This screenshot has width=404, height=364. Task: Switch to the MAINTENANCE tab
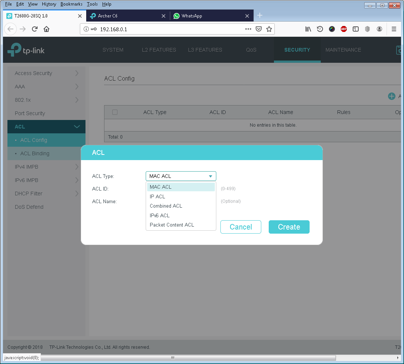click(343, 50)
